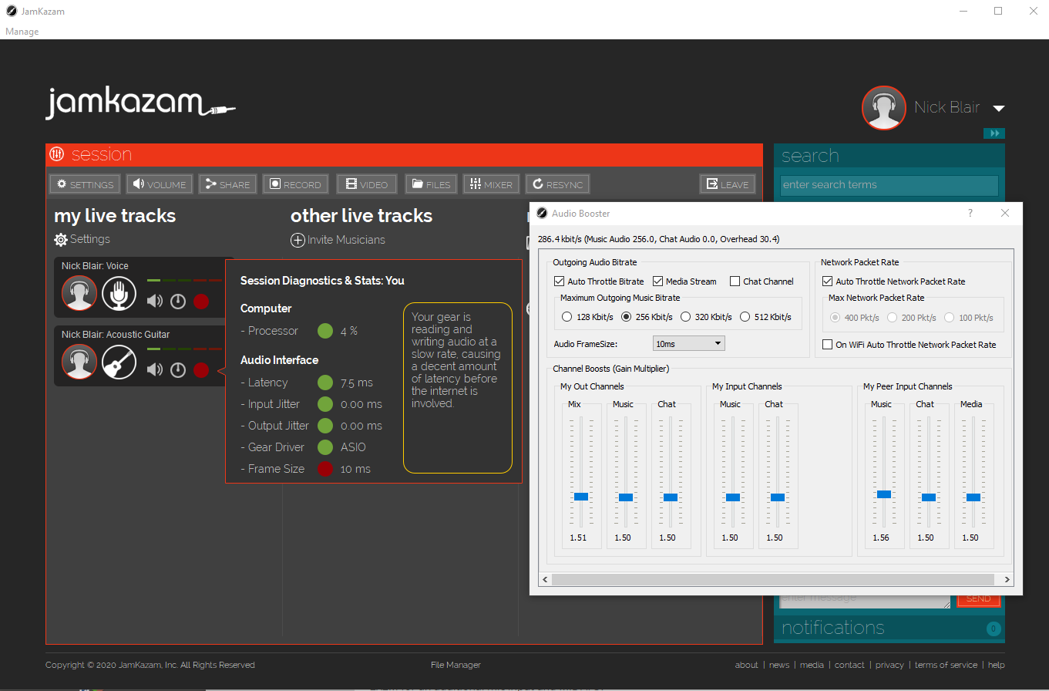The height and width of the screenshot is (691, 1049).
Task: Open the Audio FrameSize dropdown
Action: [688, 343]
